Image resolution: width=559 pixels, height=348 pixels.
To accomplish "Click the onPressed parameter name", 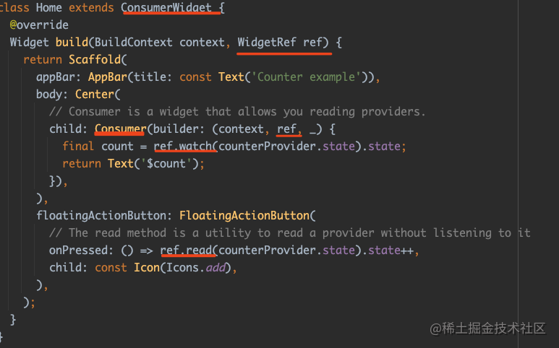I will [x=78, y=250].
